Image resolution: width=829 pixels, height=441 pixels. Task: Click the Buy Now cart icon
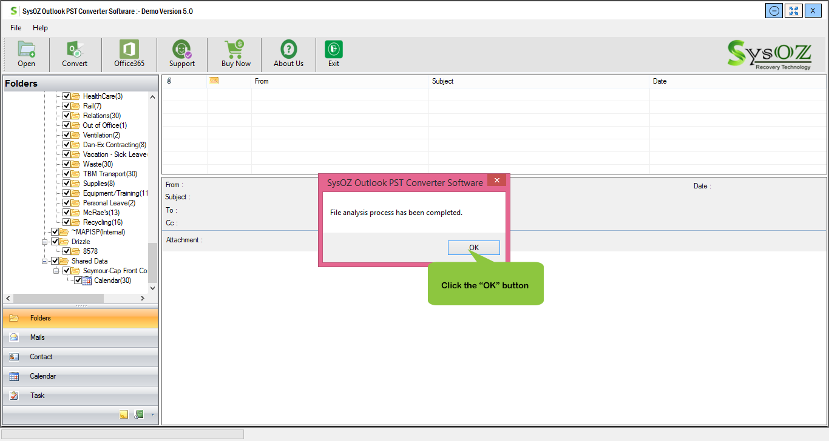tap(235, 49)
